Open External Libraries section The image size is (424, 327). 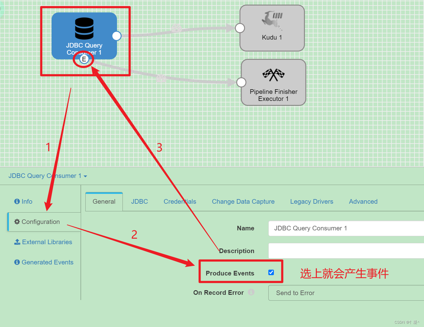[43, 242]
